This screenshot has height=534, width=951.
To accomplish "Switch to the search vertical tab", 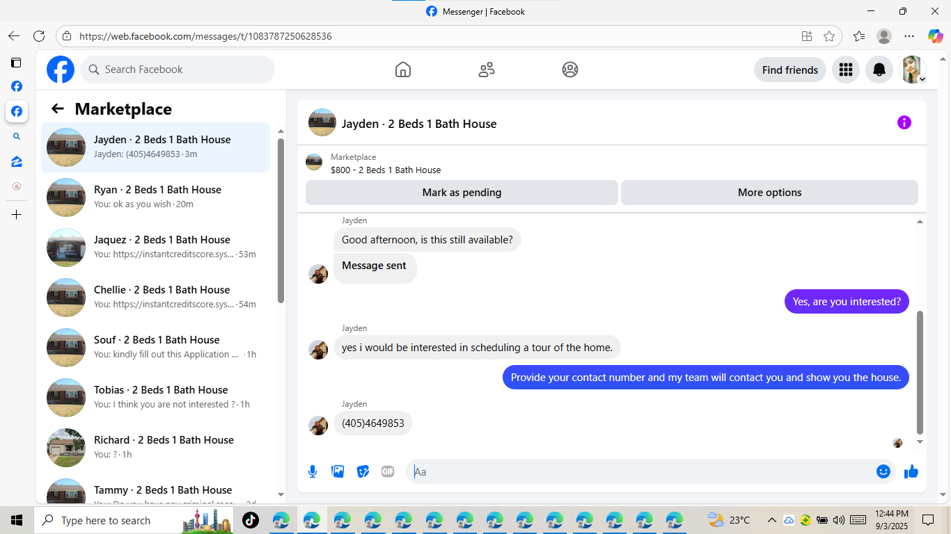I will coord(17,137).
